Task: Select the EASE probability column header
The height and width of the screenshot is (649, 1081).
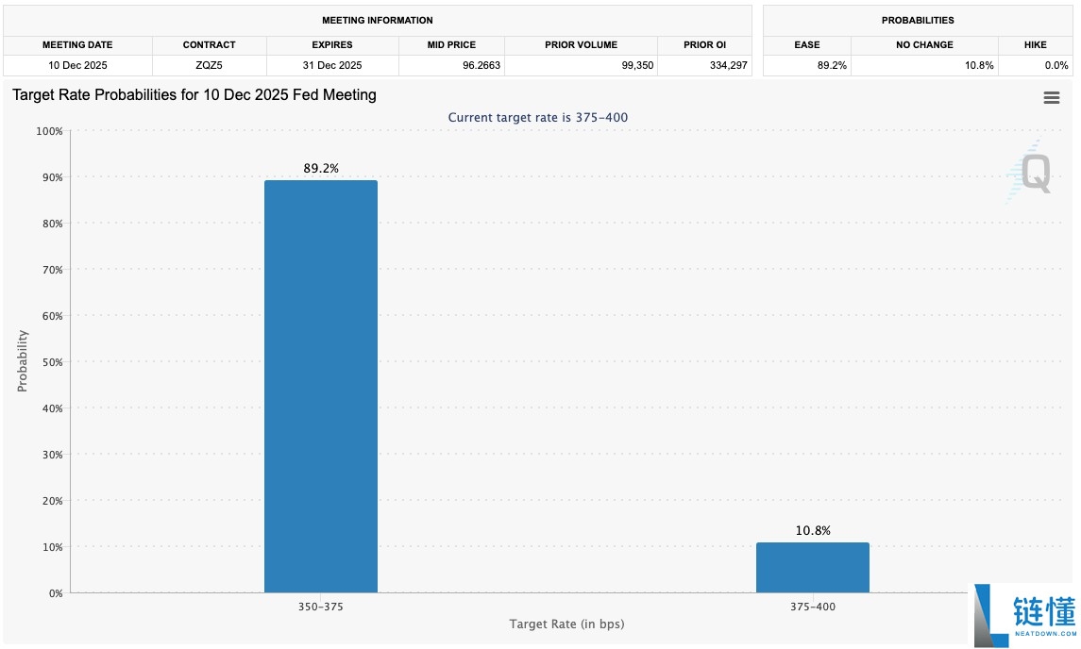Action: coord(807,45)
